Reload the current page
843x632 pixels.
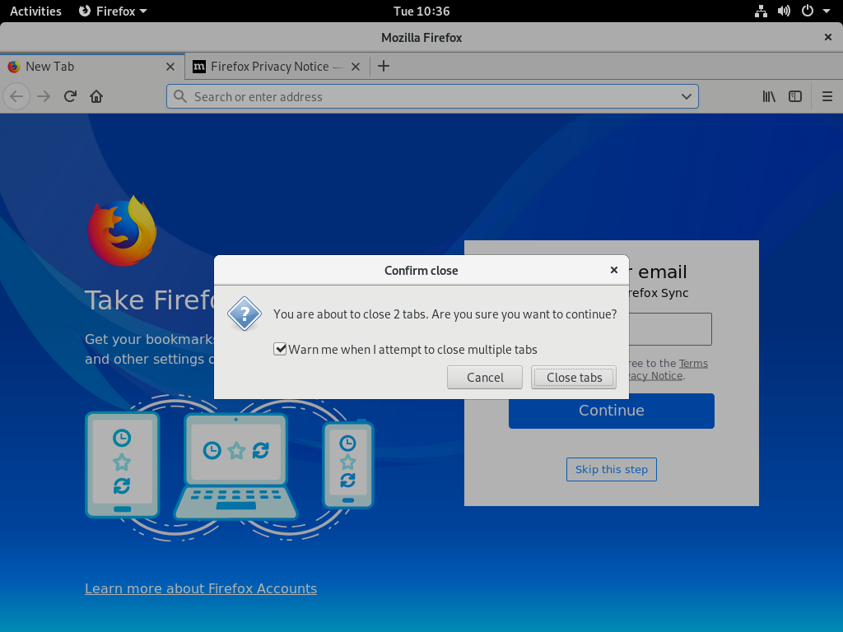[x=70, y=97]
